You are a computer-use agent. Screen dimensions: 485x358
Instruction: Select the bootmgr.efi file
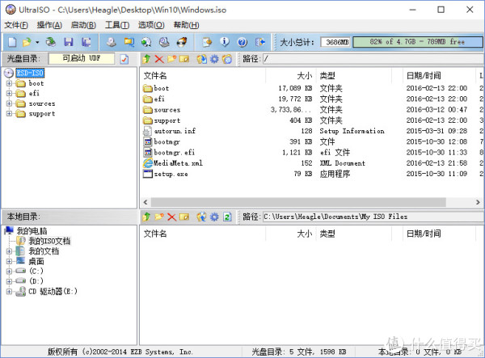click(174, 153)
